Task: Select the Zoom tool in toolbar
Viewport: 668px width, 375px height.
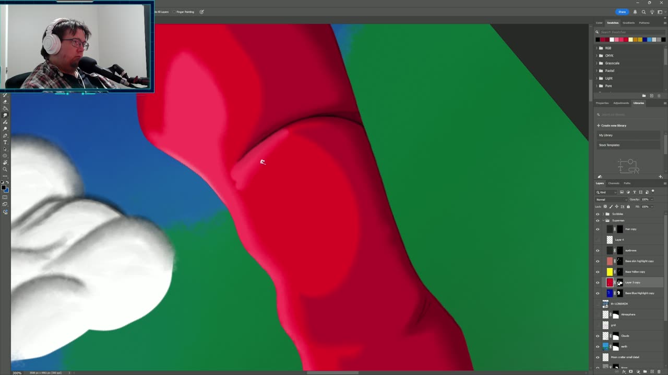Action: (x=5, y=169)
